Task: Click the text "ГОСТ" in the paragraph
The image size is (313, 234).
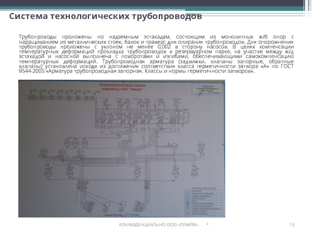Action: coord(287,66)
